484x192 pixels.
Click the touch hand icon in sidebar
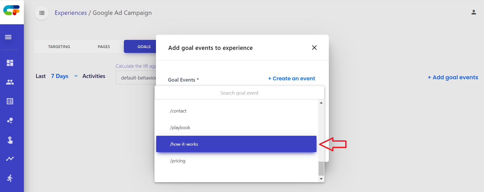point(10,140)
